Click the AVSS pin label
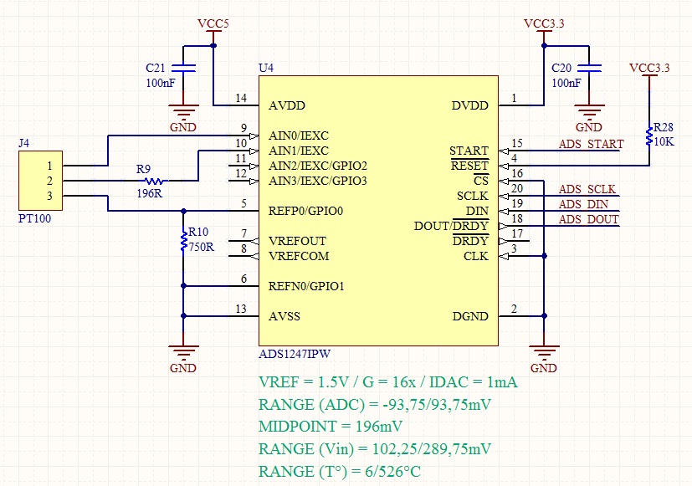The width and height of the screenshot is (692, 486). (284, 316)
